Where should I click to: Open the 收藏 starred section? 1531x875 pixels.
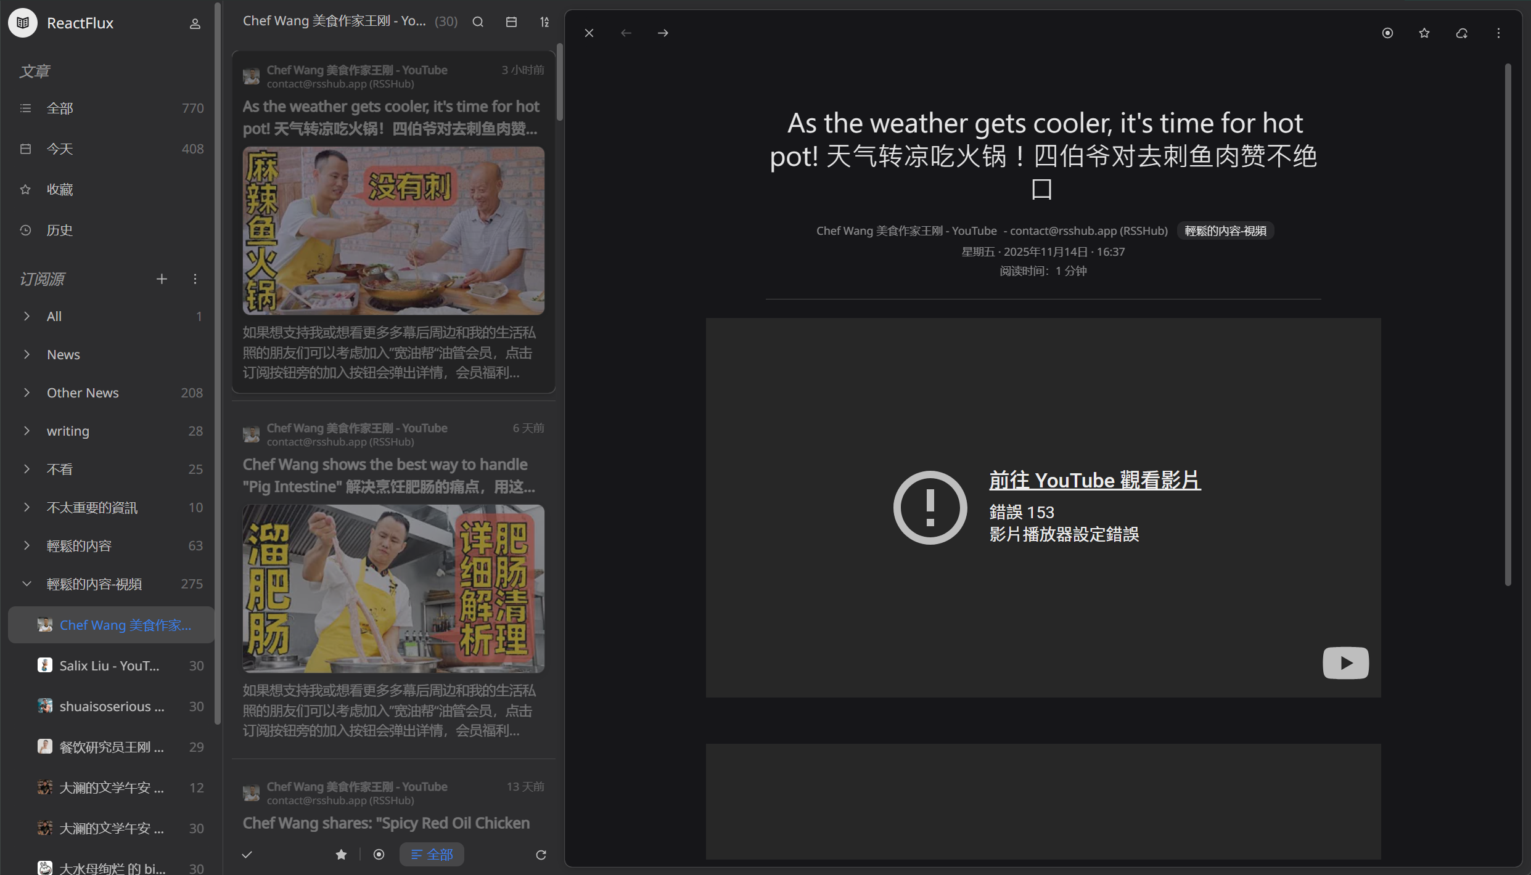click(60, 189)
